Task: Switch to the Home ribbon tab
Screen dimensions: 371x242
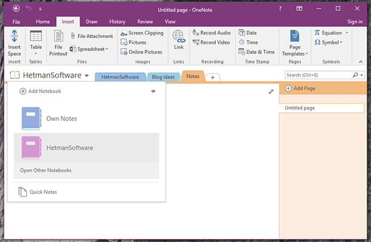Action: tap(43, 22)
